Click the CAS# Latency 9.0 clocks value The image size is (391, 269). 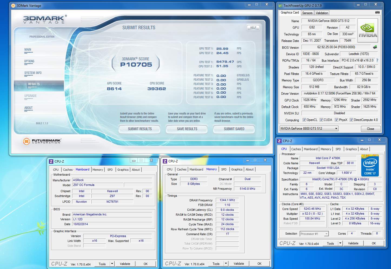227,210
